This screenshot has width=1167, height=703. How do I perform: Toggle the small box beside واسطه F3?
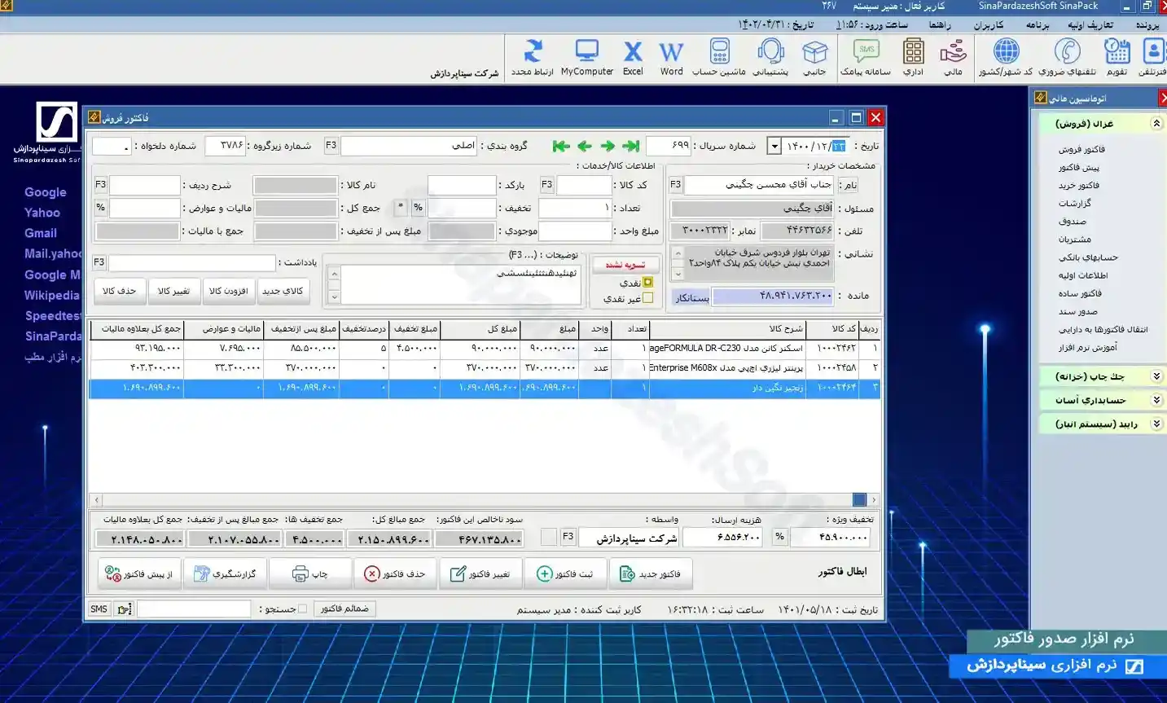click(549, 537)
